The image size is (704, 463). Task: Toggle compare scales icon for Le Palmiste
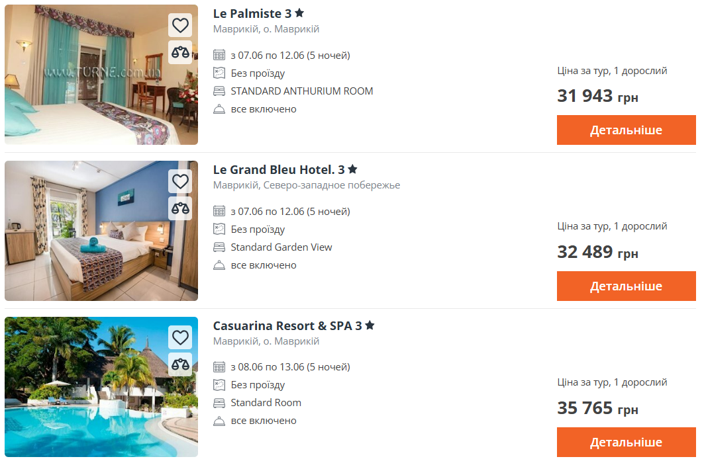pos(180,52)
